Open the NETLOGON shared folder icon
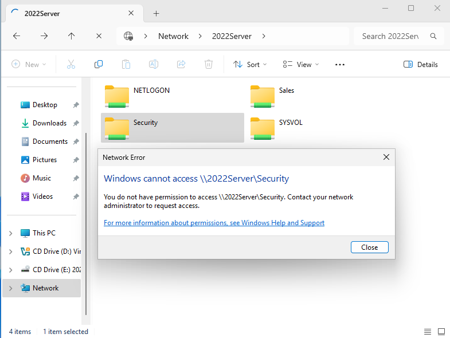This screenshot has width=450, height=338. (x=117, y=96)
